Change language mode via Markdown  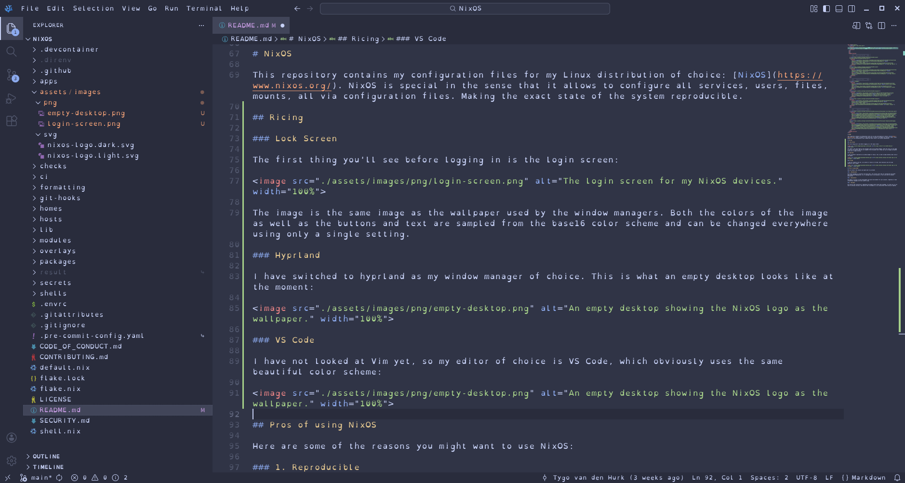point(864,478)
